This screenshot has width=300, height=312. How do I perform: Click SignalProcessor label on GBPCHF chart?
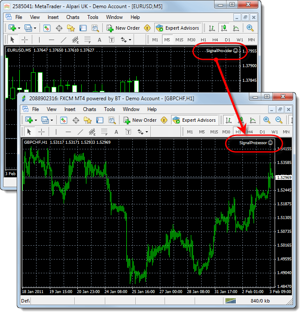pyautogui.click(x=253, y=143)
